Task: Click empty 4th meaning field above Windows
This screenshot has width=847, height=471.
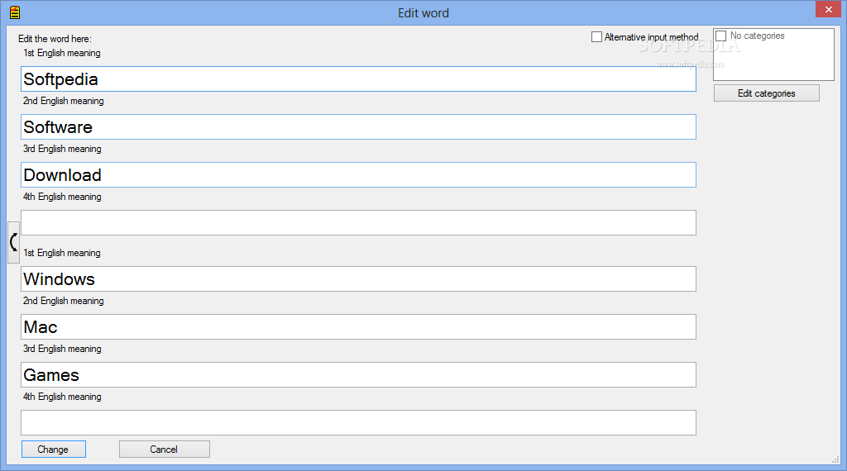Action: tap(358, 223)
